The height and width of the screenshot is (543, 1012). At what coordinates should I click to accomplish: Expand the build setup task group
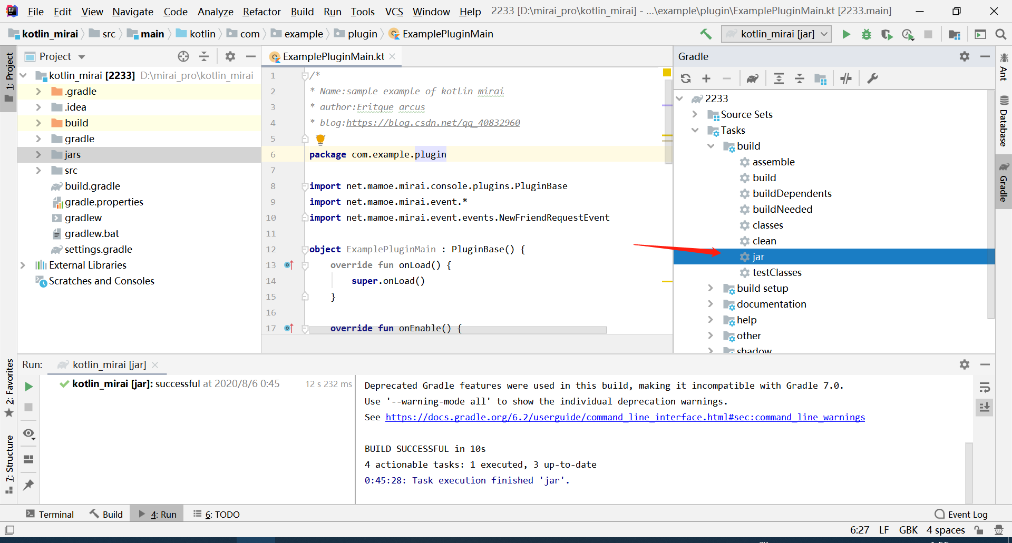[x=711, y=288]
